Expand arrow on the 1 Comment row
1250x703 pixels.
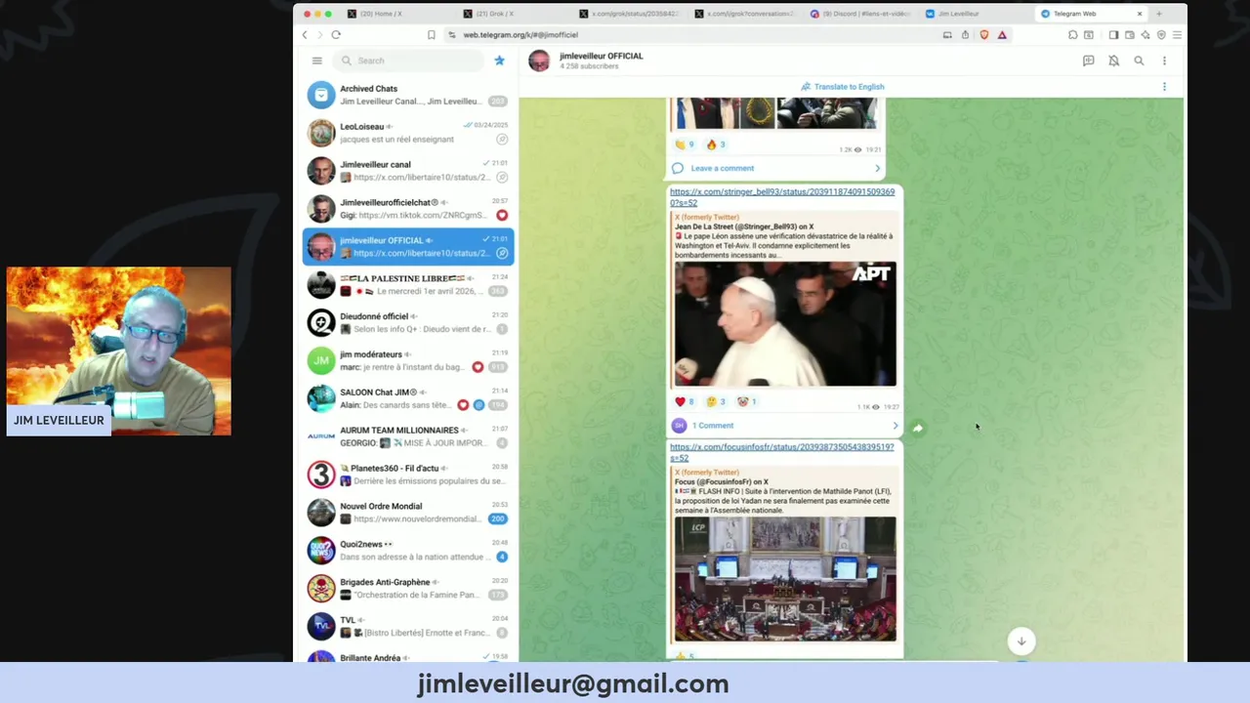pos(896,426)
